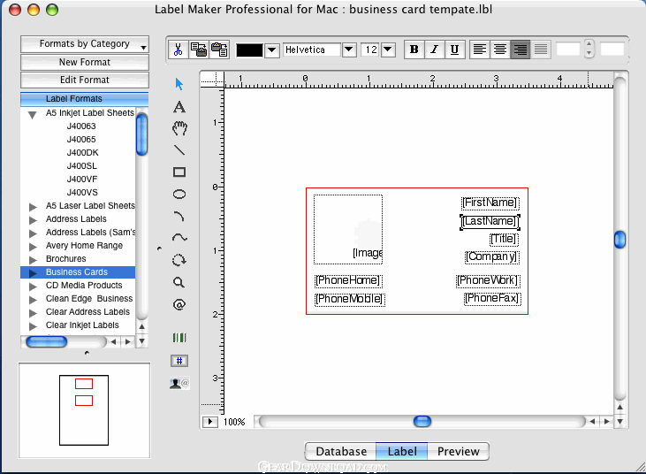Select the contact address tool
This screenshot has width=646, height=474.
click(x=179, y=383)
